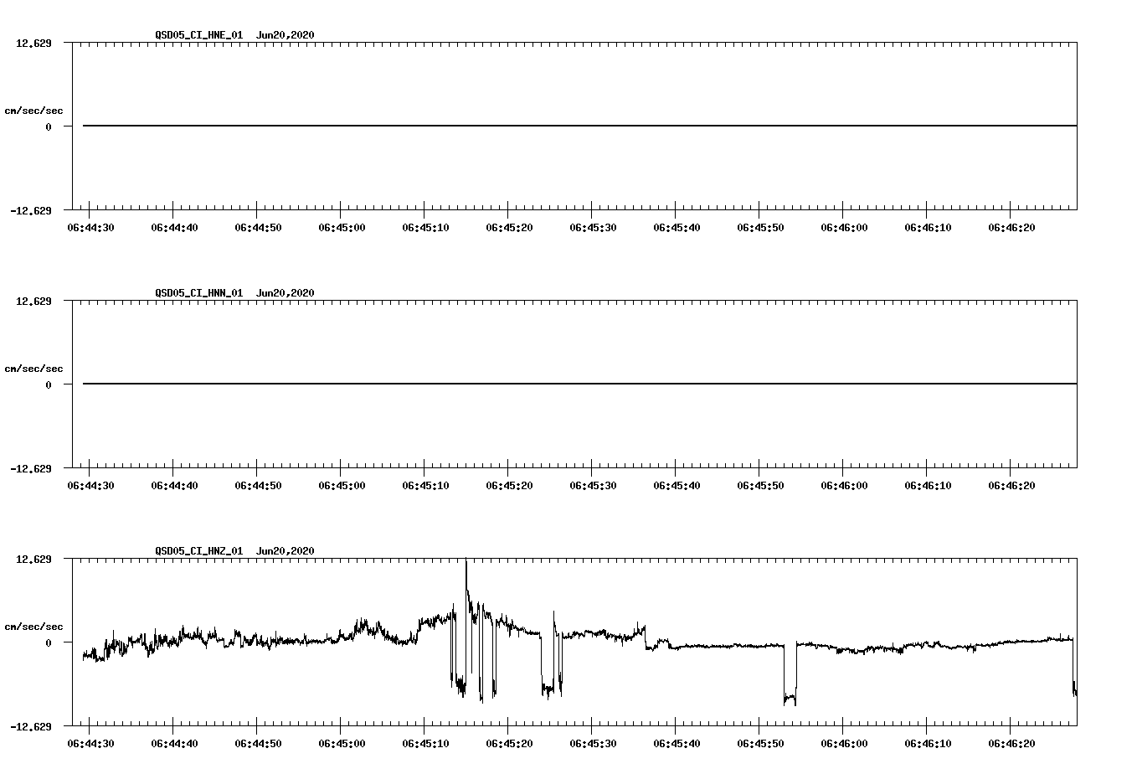The height and width of the screenshot is (774, 1137).
Task: Click the 06:44:50 time label under HNZ plot
Action: tap(258, 744)
